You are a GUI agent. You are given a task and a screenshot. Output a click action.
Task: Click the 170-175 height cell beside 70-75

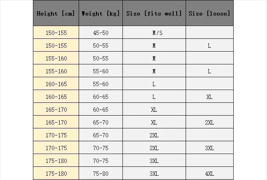click(56, 148)
